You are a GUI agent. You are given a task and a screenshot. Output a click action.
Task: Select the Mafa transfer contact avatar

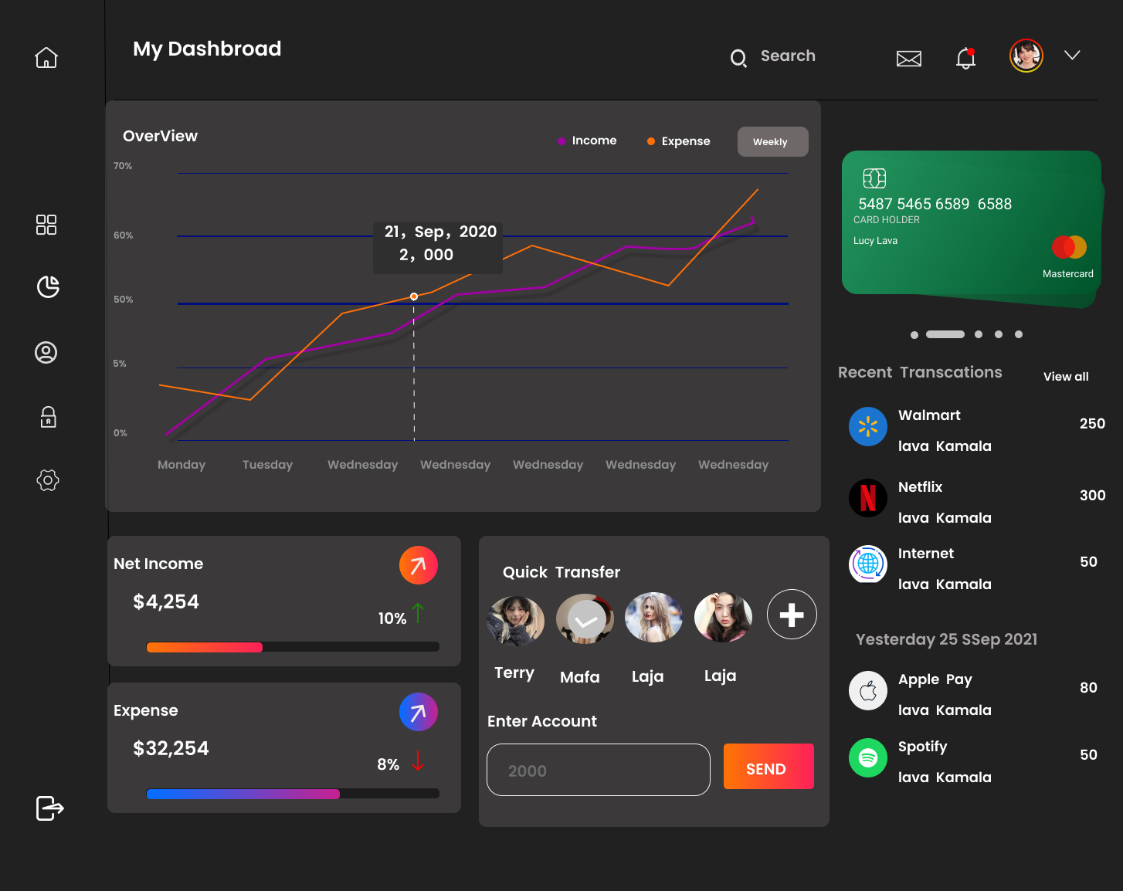click(585, 619)
